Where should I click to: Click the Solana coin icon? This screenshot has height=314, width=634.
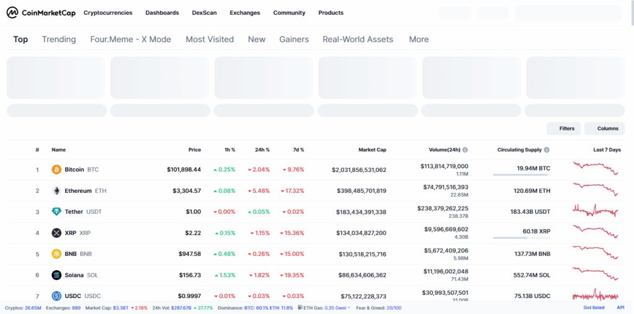[x=56, y=275]
